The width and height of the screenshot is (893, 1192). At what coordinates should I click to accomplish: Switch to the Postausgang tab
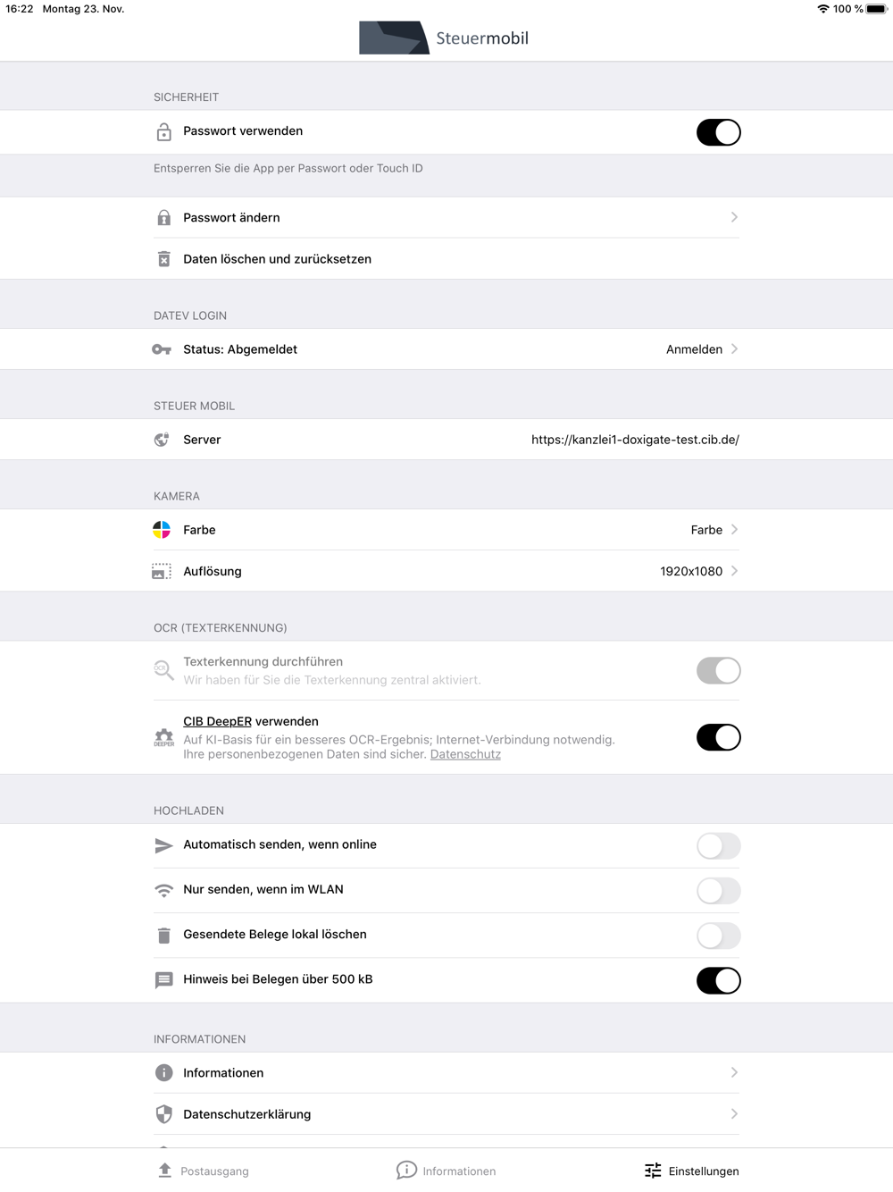click(x=204, y=1171)
